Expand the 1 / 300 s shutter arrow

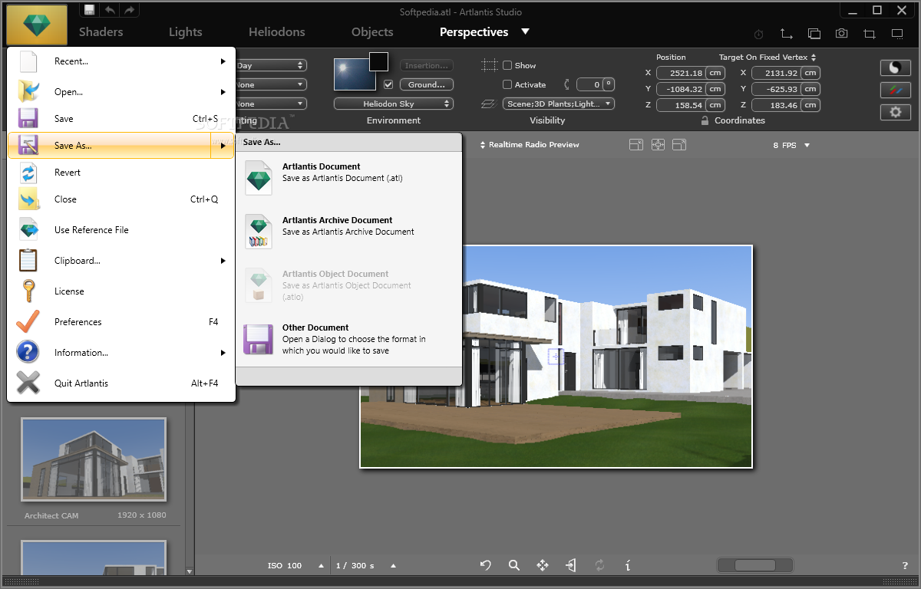point(393,566)
